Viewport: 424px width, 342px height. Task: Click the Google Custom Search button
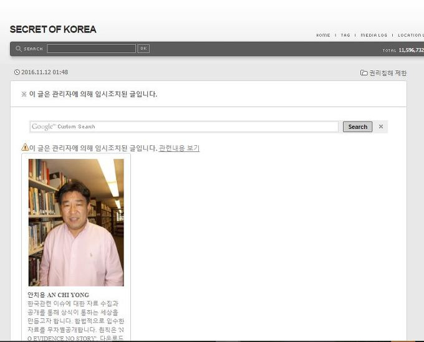[x=357, y=126]
